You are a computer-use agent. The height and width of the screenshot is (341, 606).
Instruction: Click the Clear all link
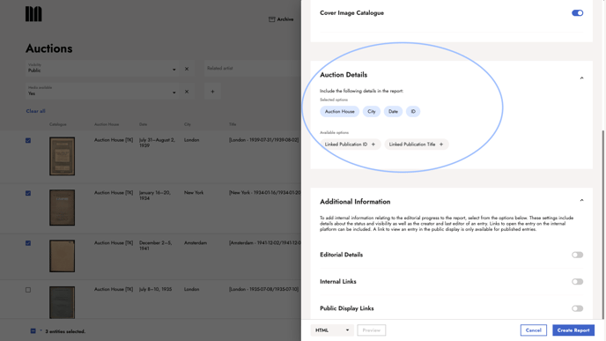coord(35,111)
